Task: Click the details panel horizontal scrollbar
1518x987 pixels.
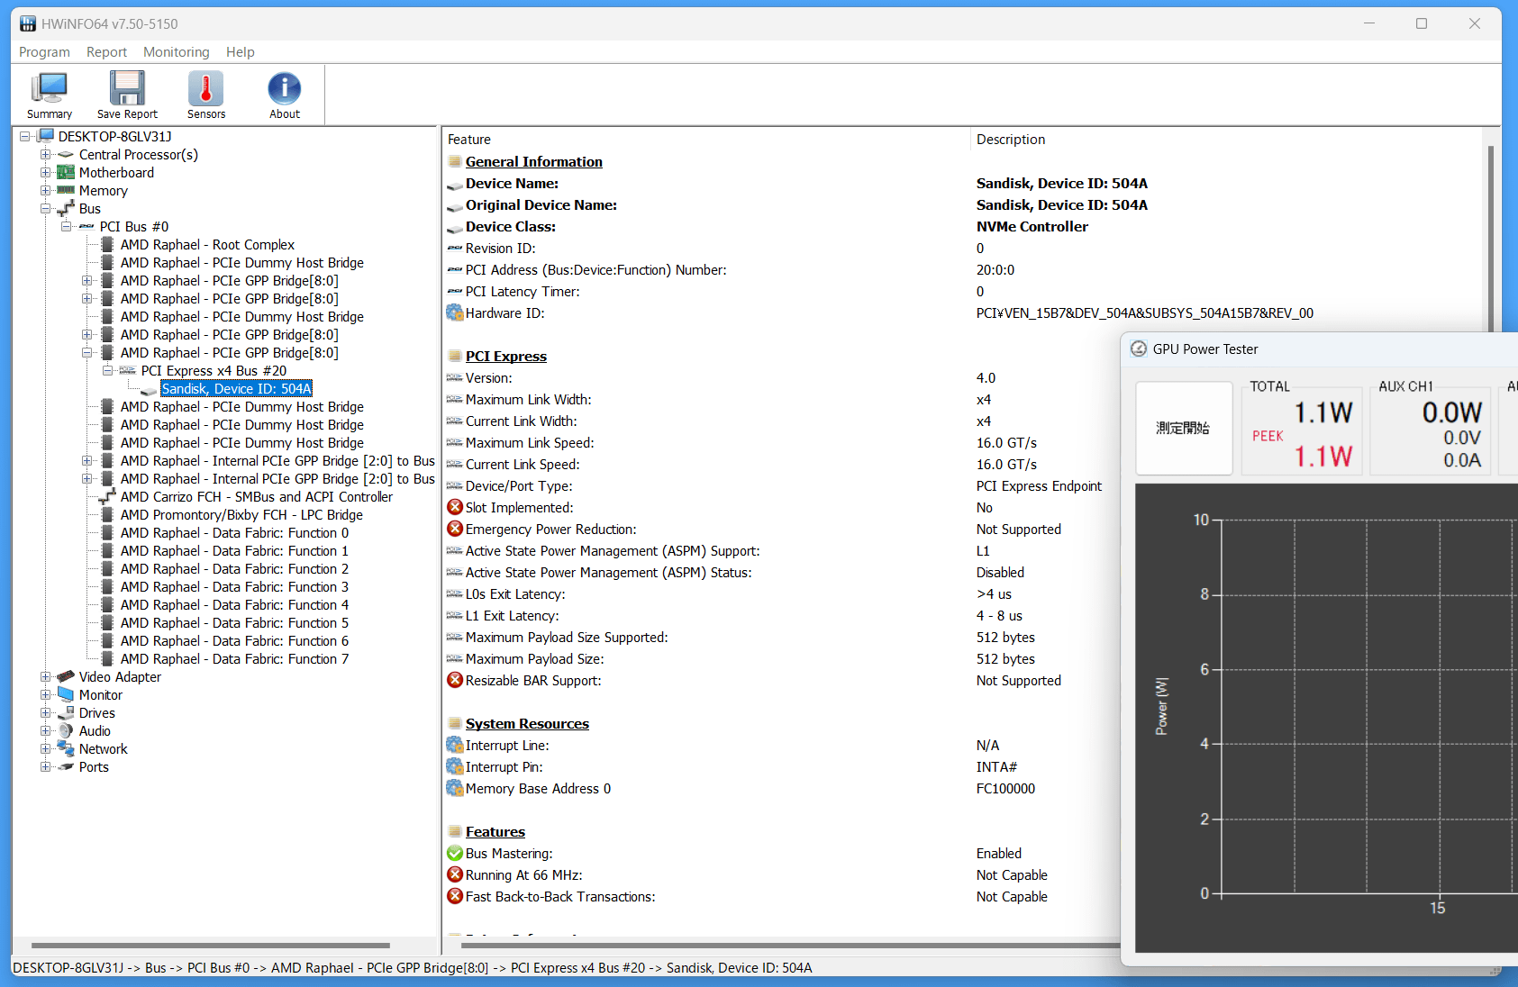Action: coord(790,946)
